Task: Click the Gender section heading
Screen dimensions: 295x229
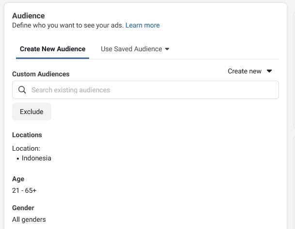Action: [23, 208]
